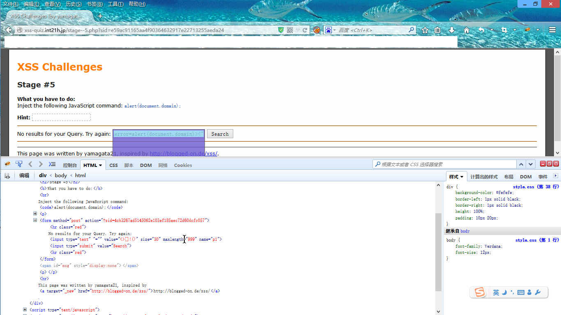Activate the element inspector arrow tool
Viewport: 561px width, 315px height.
pos(19,164)
